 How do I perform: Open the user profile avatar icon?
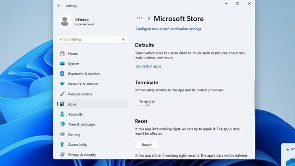pyautogui.click(x=65, y=22)
